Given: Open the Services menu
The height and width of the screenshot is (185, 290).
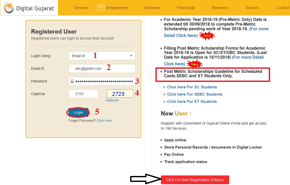Looking at the screenshot, I should (x=81, y=8).
